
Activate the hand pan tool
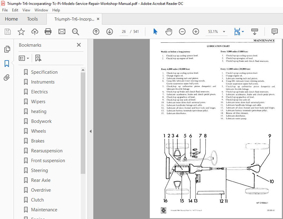pyautogui.click(x=169, y=32)
